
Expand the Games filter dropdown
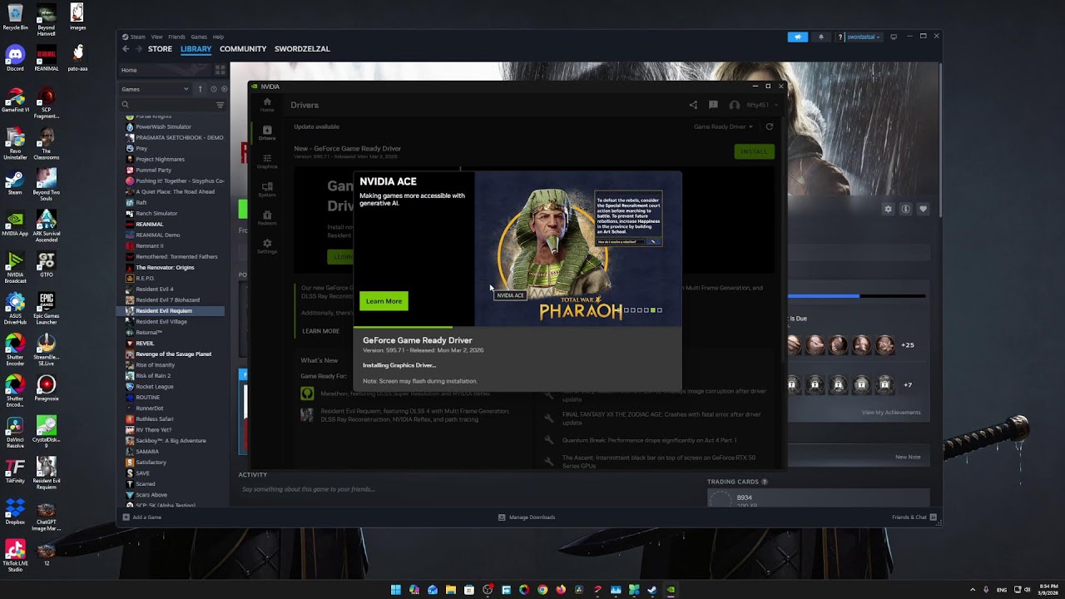tap(156, 89)
